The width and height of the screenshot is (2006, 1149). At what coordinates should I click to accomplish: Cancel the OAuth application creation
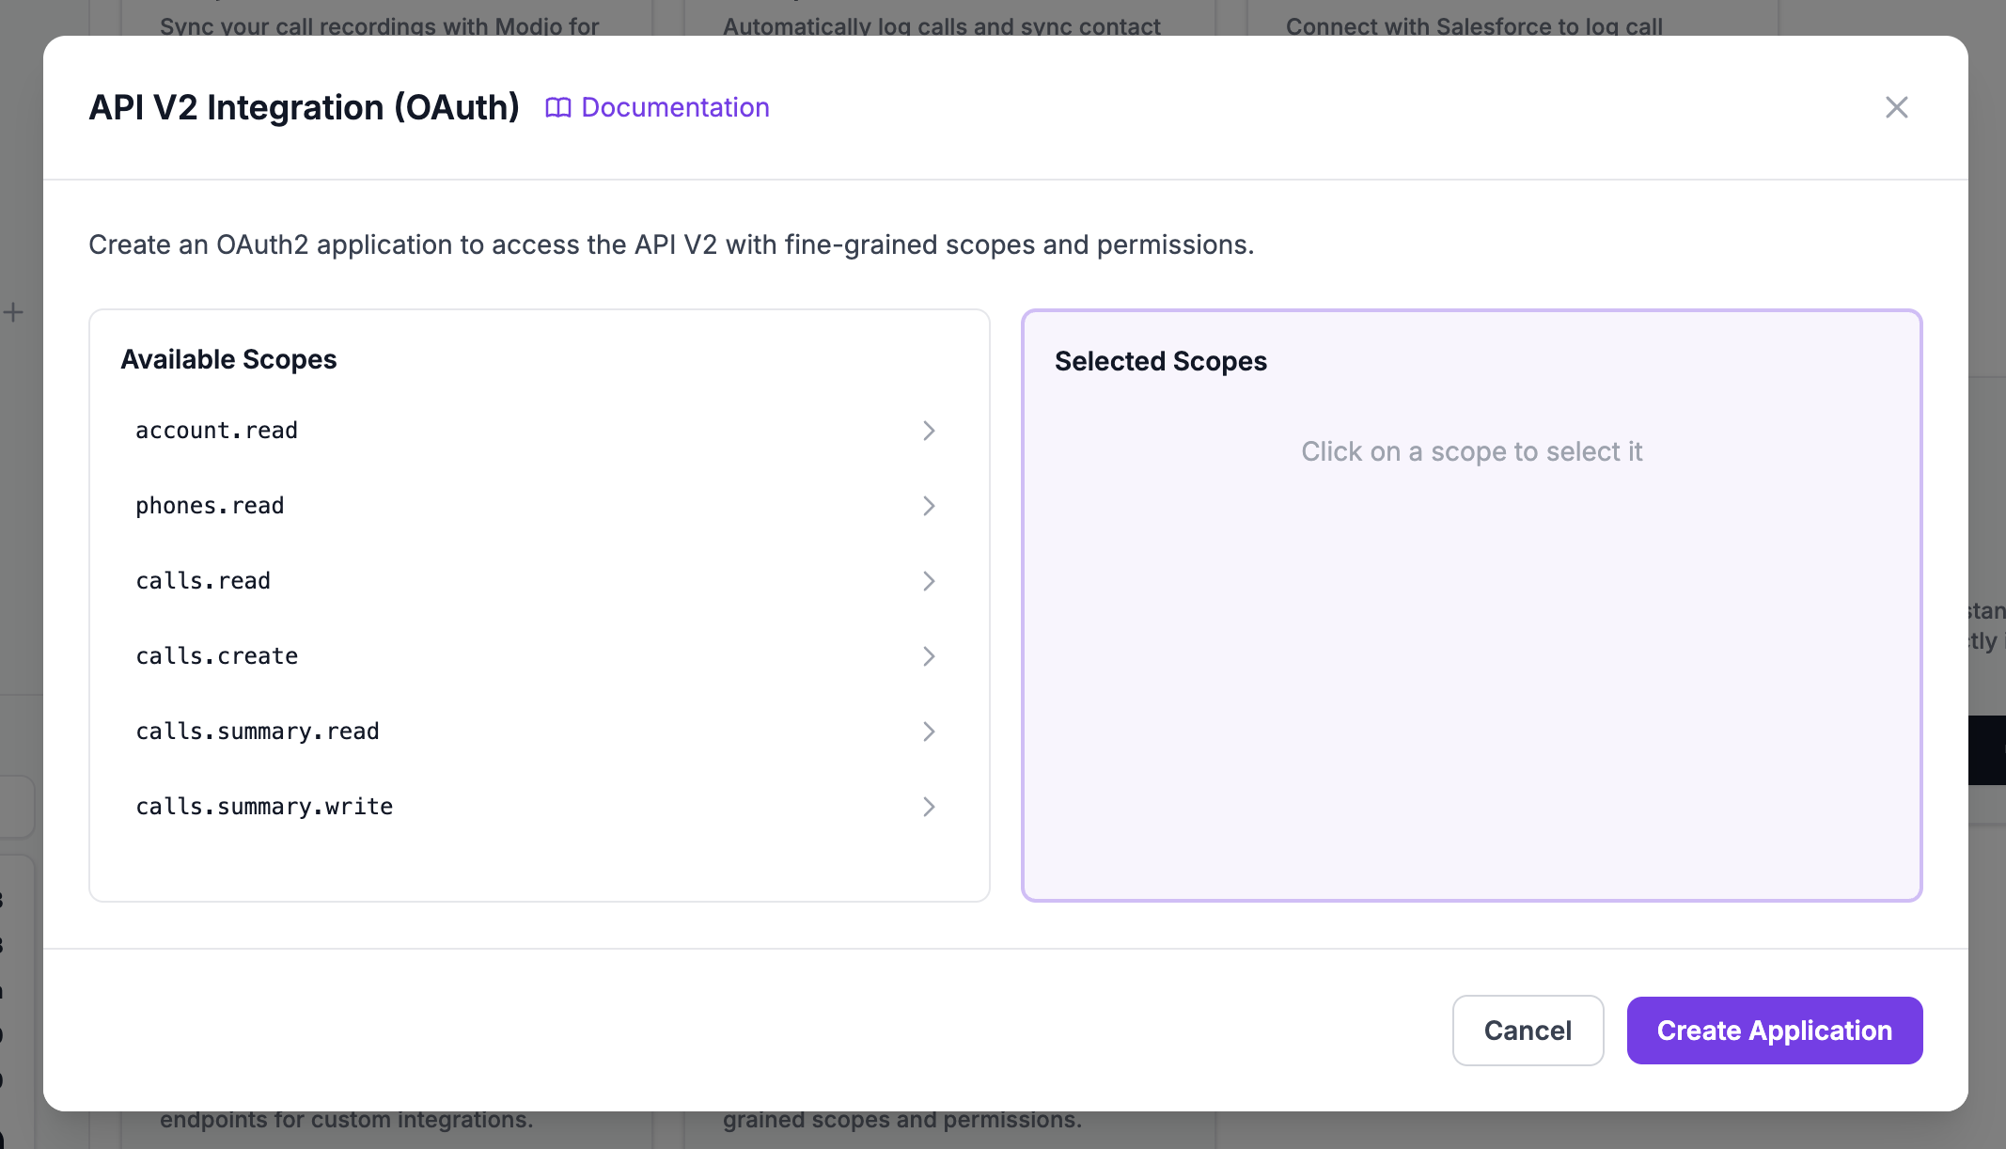[x=1528, y=1031]
